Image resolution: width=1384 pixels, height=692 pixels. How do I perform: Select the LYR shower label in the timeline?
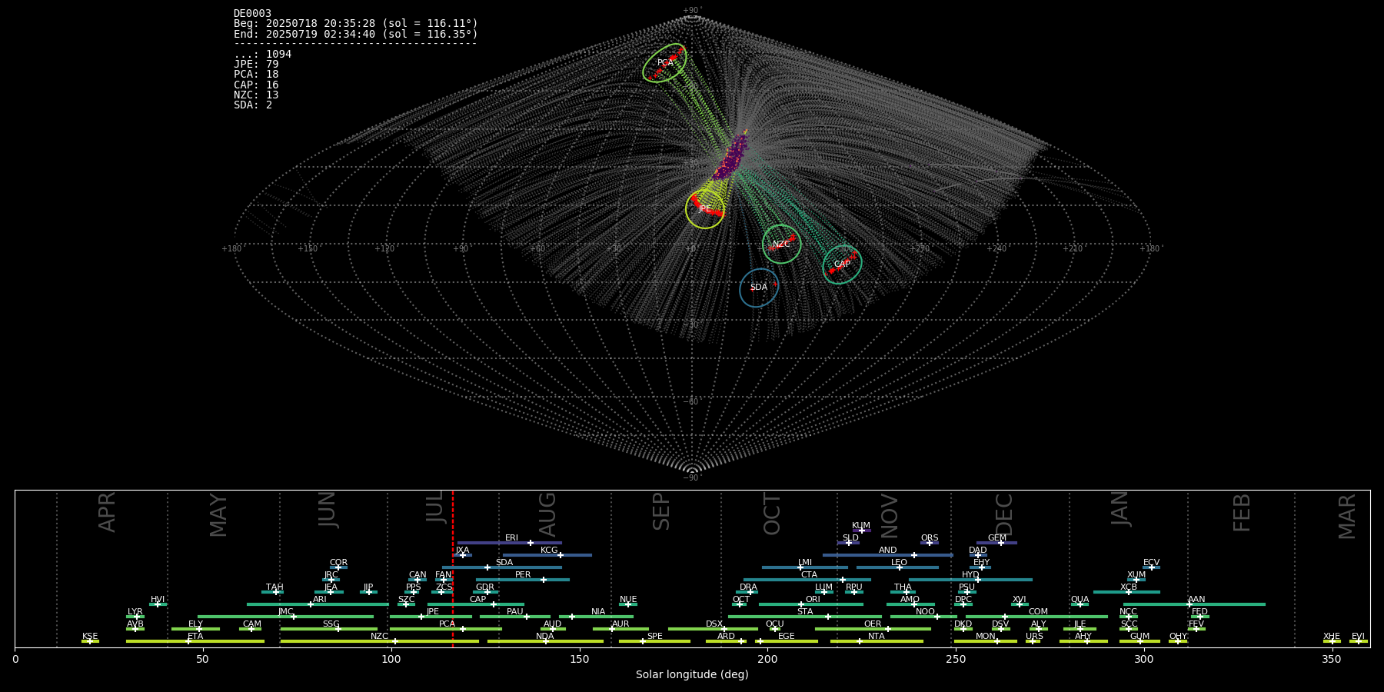(x=135, y=612)
